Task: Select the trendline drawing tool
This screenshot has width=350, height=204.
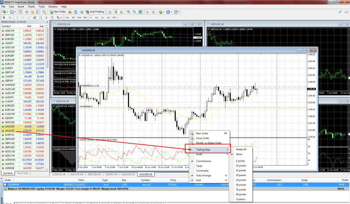Action: 29,17
